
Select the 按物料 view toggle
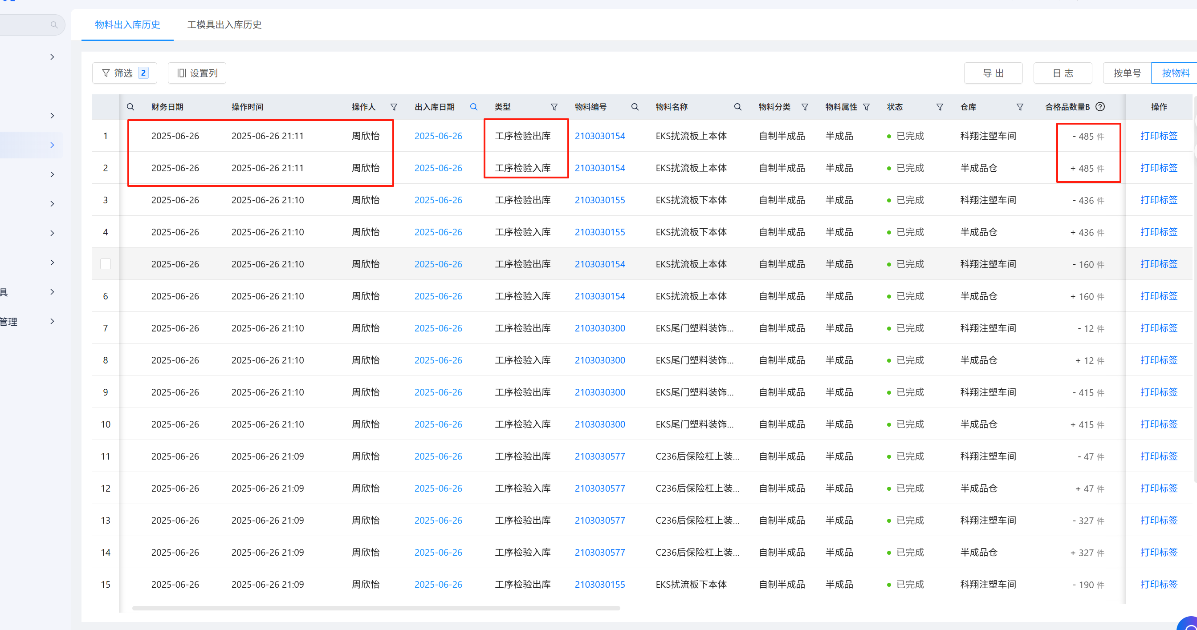point(1175,73)
